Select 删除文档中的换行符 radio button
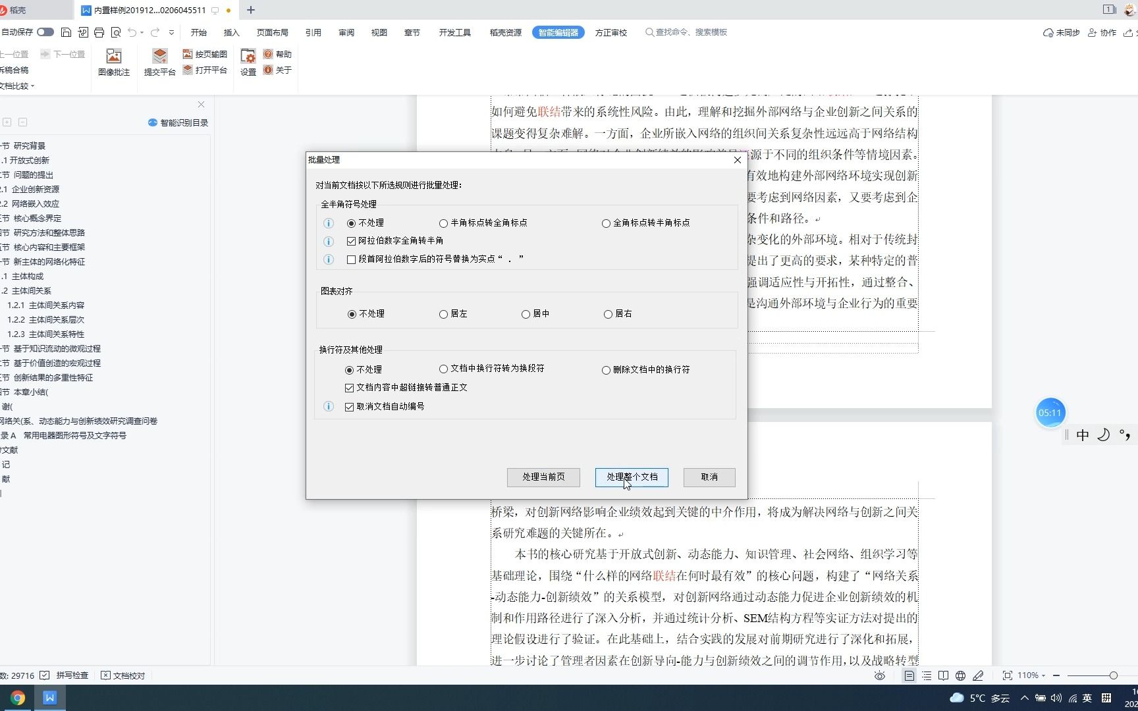 click(606, 370)
